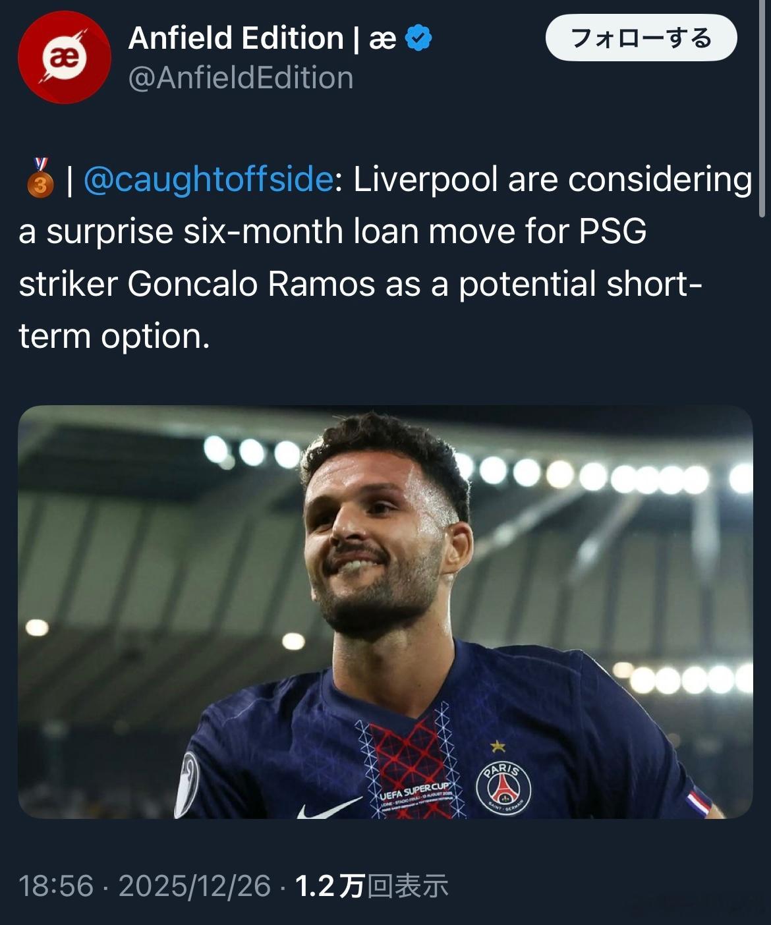Viewport: 771px width, 925px height.
Task: Click the 18:56 timestamp
Action: pyautogui.click(x=56, y=886)
